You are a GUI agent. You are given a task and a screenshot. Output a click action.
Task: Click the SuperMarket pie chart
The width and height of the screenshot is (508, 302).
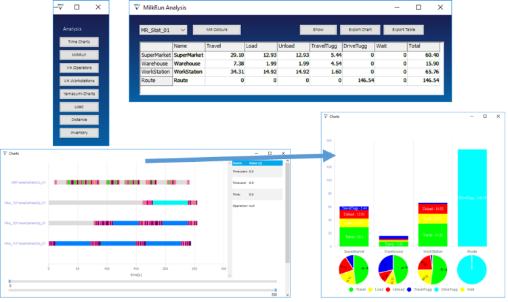coord(354,269)
